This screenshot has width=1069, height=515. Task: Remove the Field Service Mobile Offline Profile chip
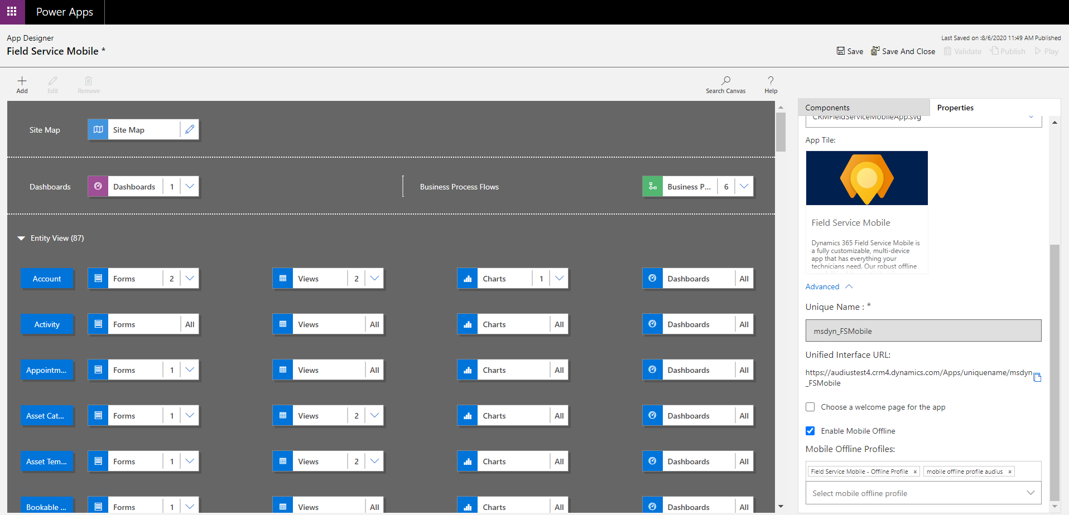tap(915, 471)
